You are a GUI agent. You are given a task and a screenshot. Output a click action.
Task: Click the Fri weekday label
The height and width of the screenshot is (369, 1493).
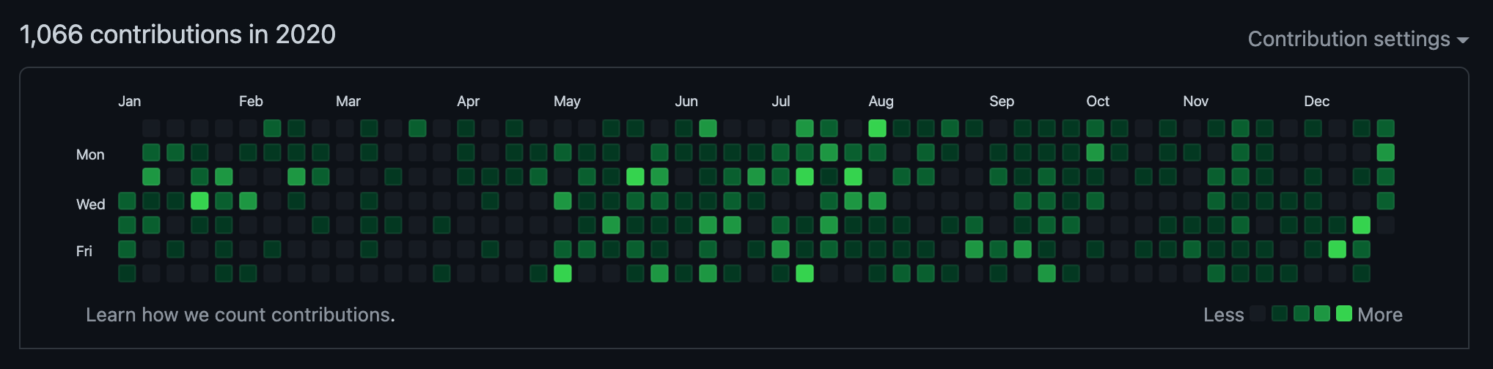coord(84,251)
